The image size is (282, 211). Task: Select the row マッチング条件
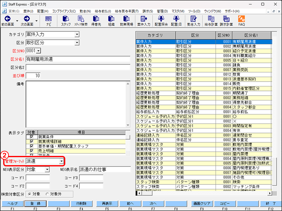[x=204, y=186]
